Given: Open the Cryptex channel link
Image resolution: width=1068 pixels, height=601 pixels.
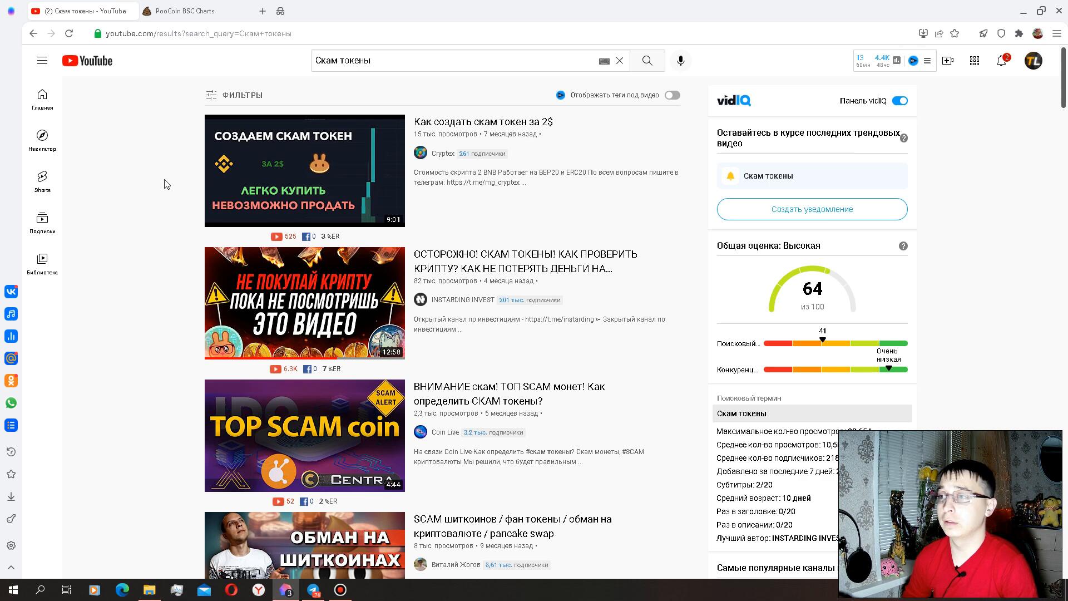Looking at the screenshot, I should [443, 153].
